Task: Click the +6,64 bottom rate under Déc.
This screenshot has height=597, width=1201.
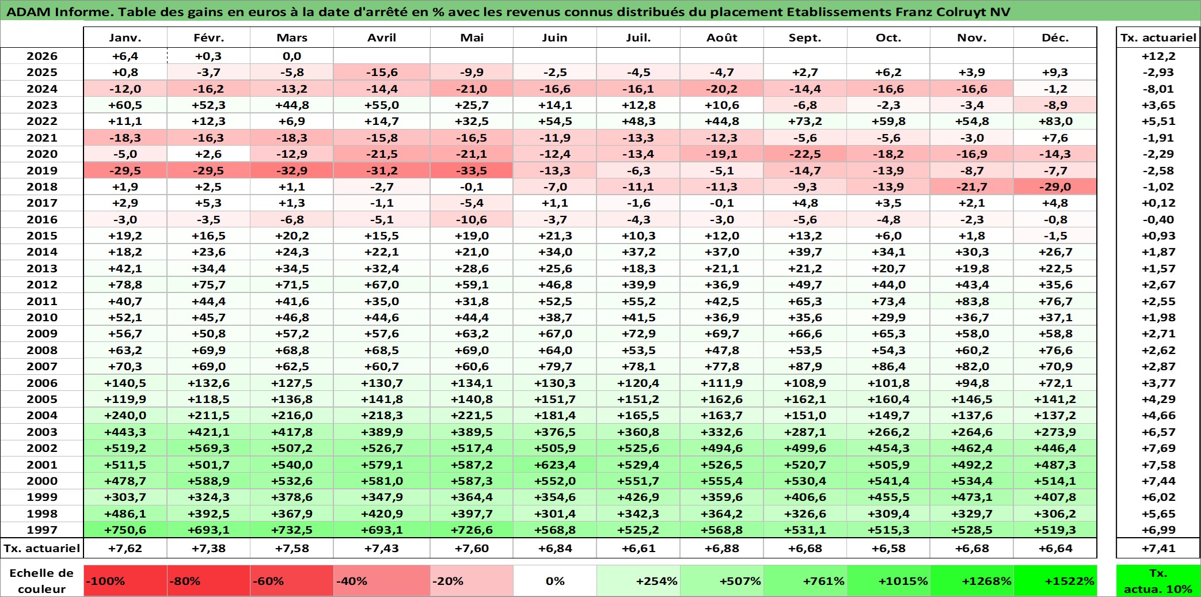Action: 1055,548
